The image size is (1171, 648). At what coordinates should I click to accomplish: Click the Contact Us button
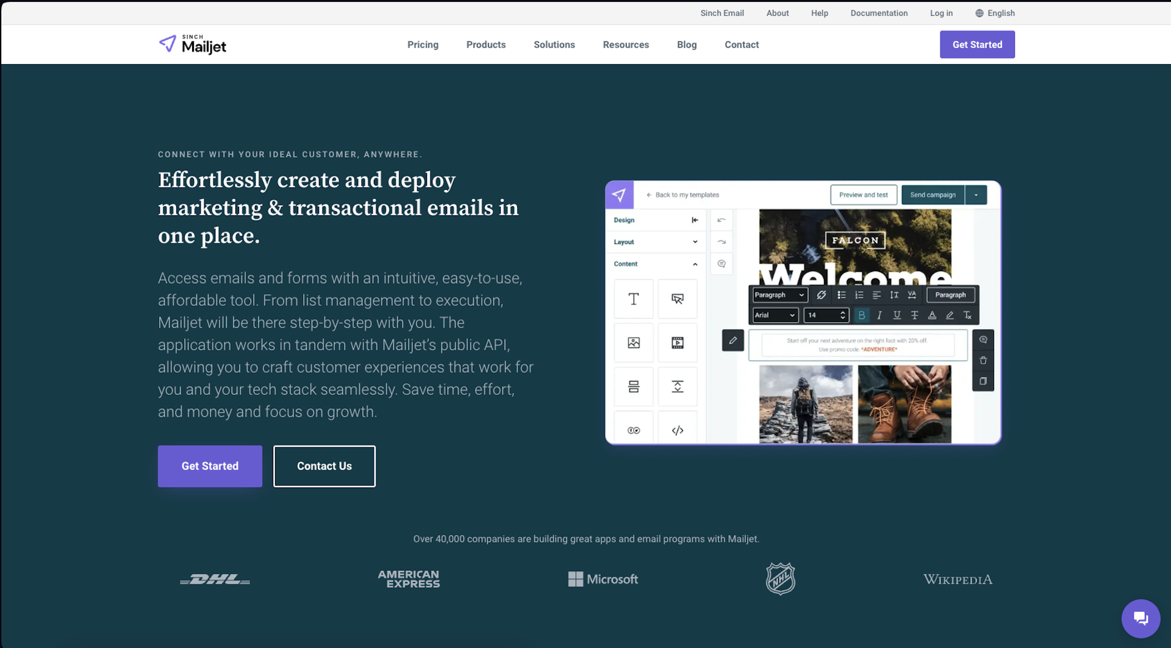[324, 466]
